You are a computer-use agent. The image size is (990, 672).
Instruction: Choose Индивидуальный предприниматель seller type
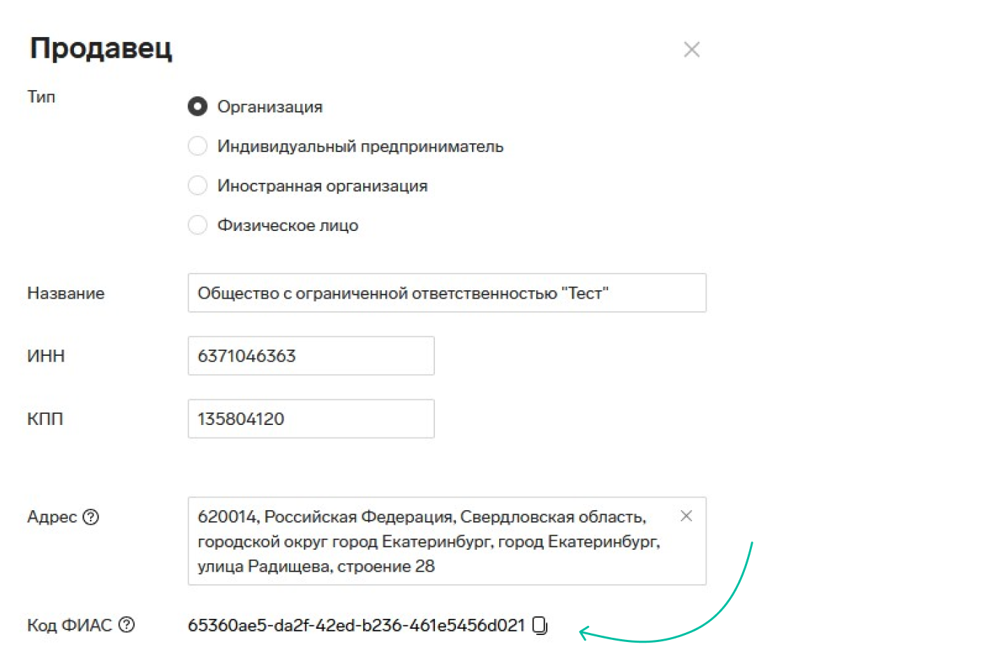(198, 146)
